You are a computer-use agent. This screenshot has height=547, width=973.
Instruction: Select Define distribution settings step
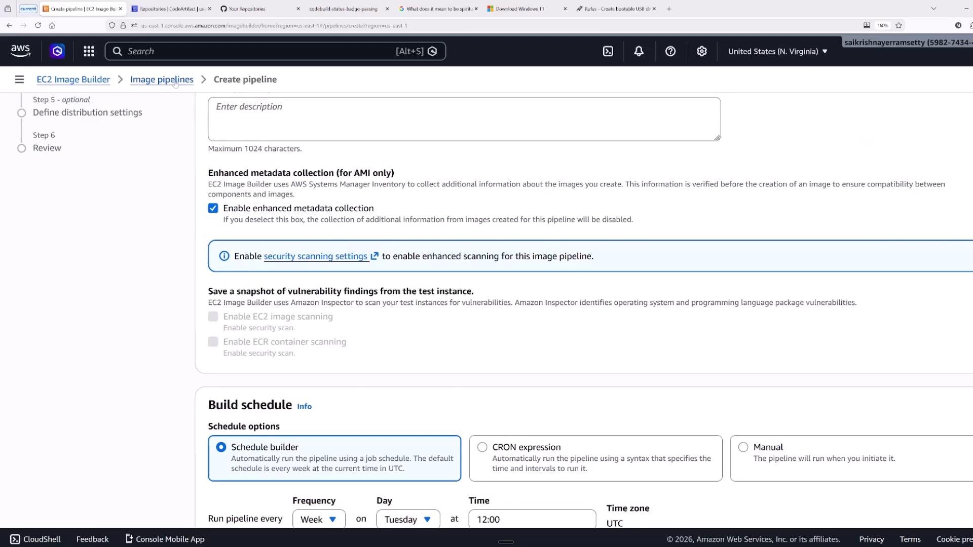pos(87,112)
